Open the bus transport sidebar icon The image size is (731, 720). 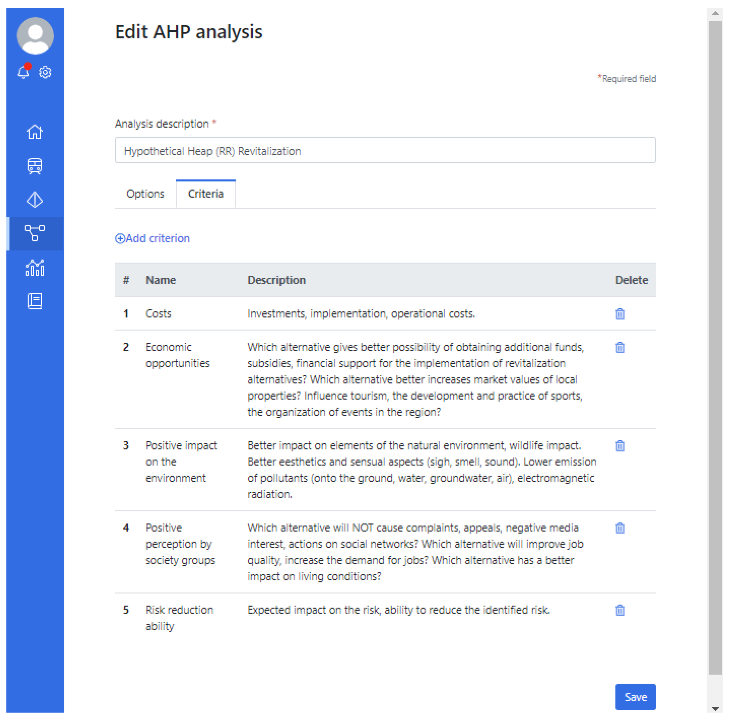click(x=35, y=166)
